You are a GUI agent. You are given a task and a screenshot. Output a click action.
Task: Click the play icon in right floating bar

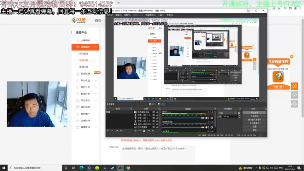294,86
